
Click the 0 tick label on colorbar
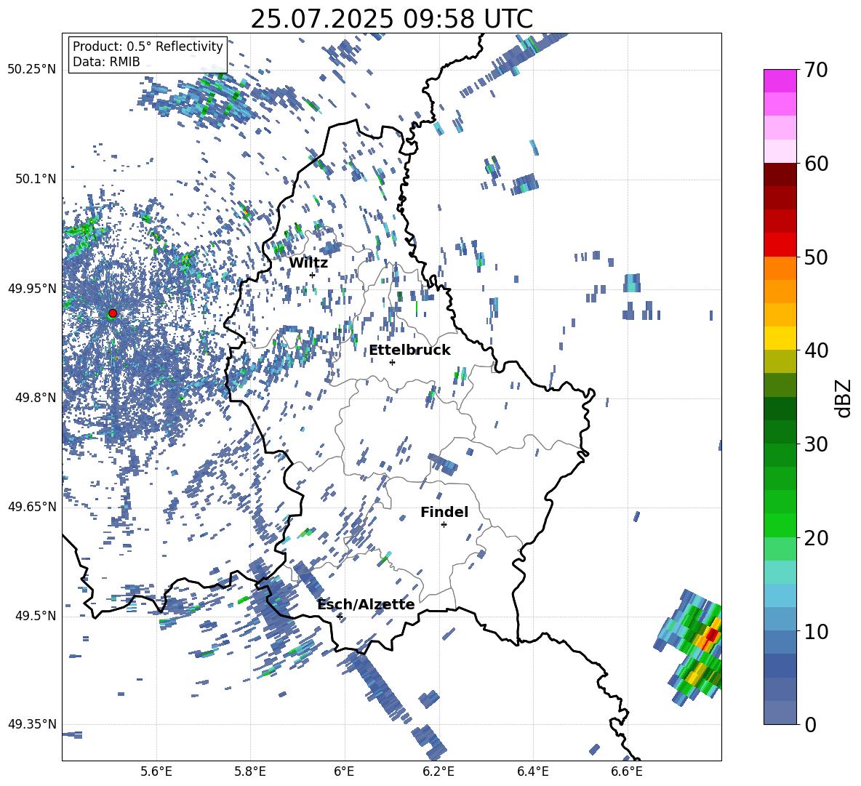coord(811,725)
